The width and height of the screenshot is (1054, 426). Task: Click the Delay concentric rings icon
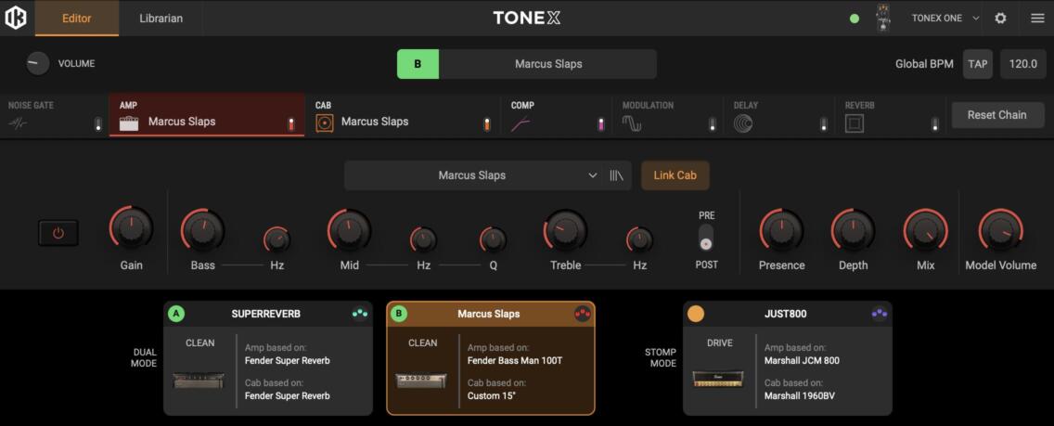[743, 123]
